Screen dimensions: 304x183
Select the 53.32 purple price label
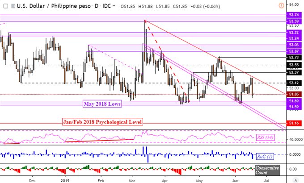coord(294,32)
